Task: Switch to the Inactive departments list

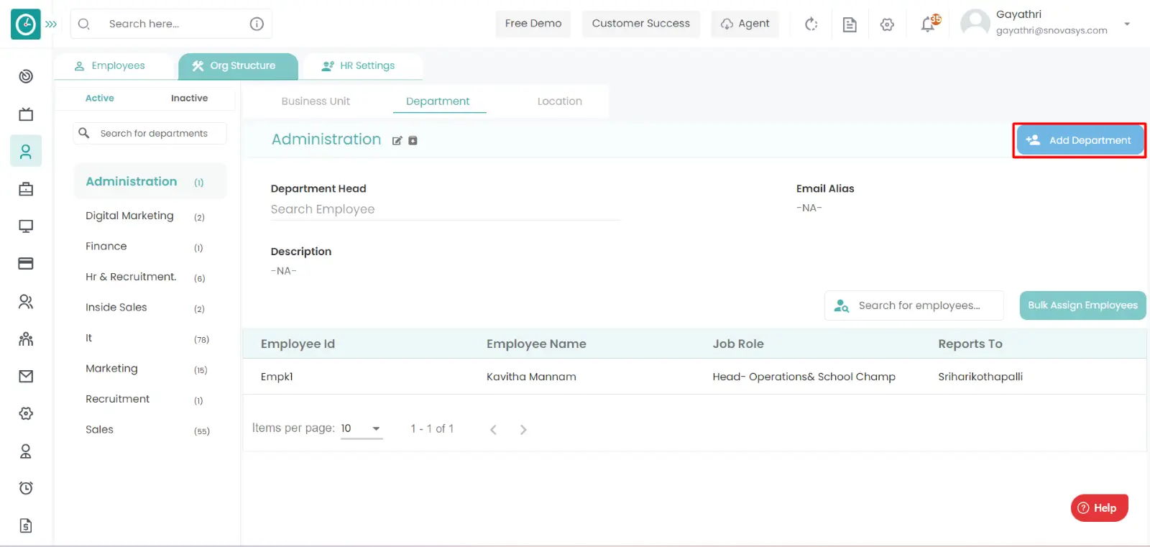Action: (189, 98)
